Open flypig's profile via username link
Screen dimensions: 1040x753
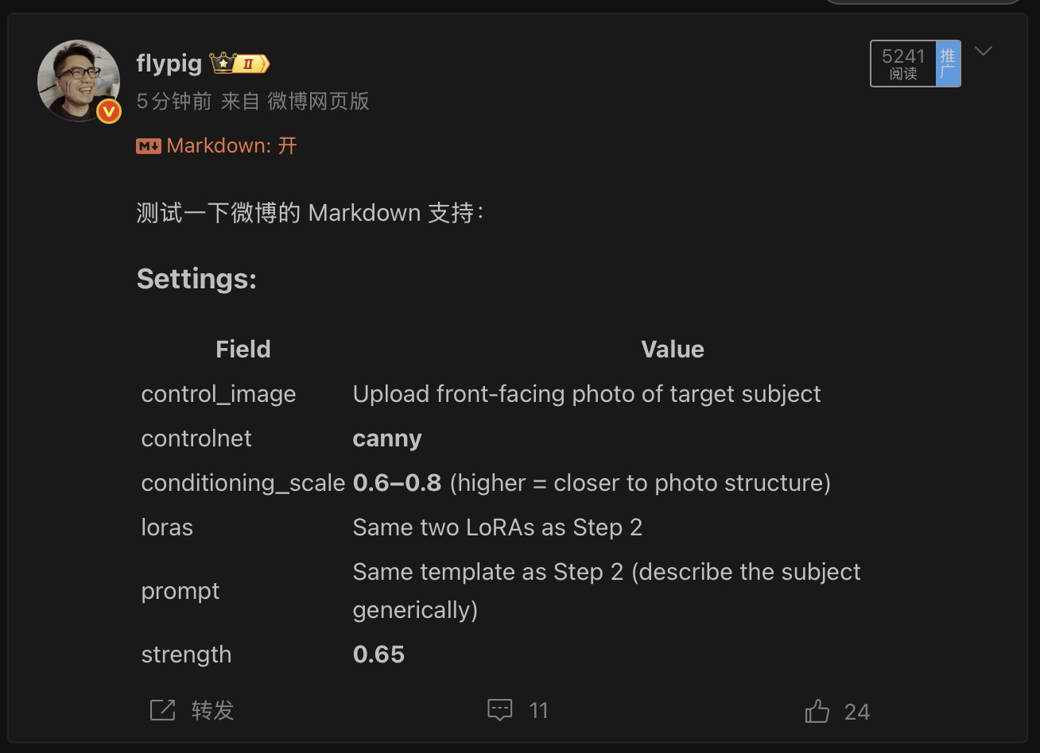coord(169,64)
